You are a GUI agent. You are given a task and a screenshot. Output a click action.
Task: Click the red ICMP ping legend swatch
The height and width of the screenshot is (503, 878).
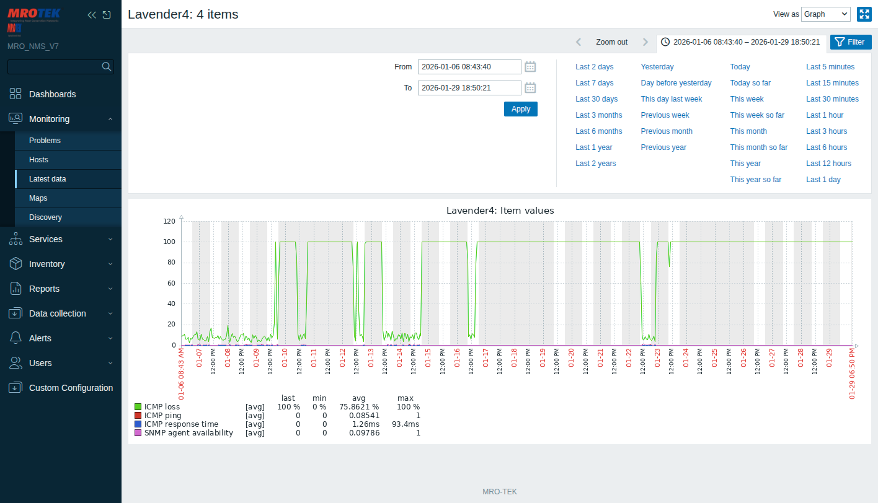click(138, 416)
